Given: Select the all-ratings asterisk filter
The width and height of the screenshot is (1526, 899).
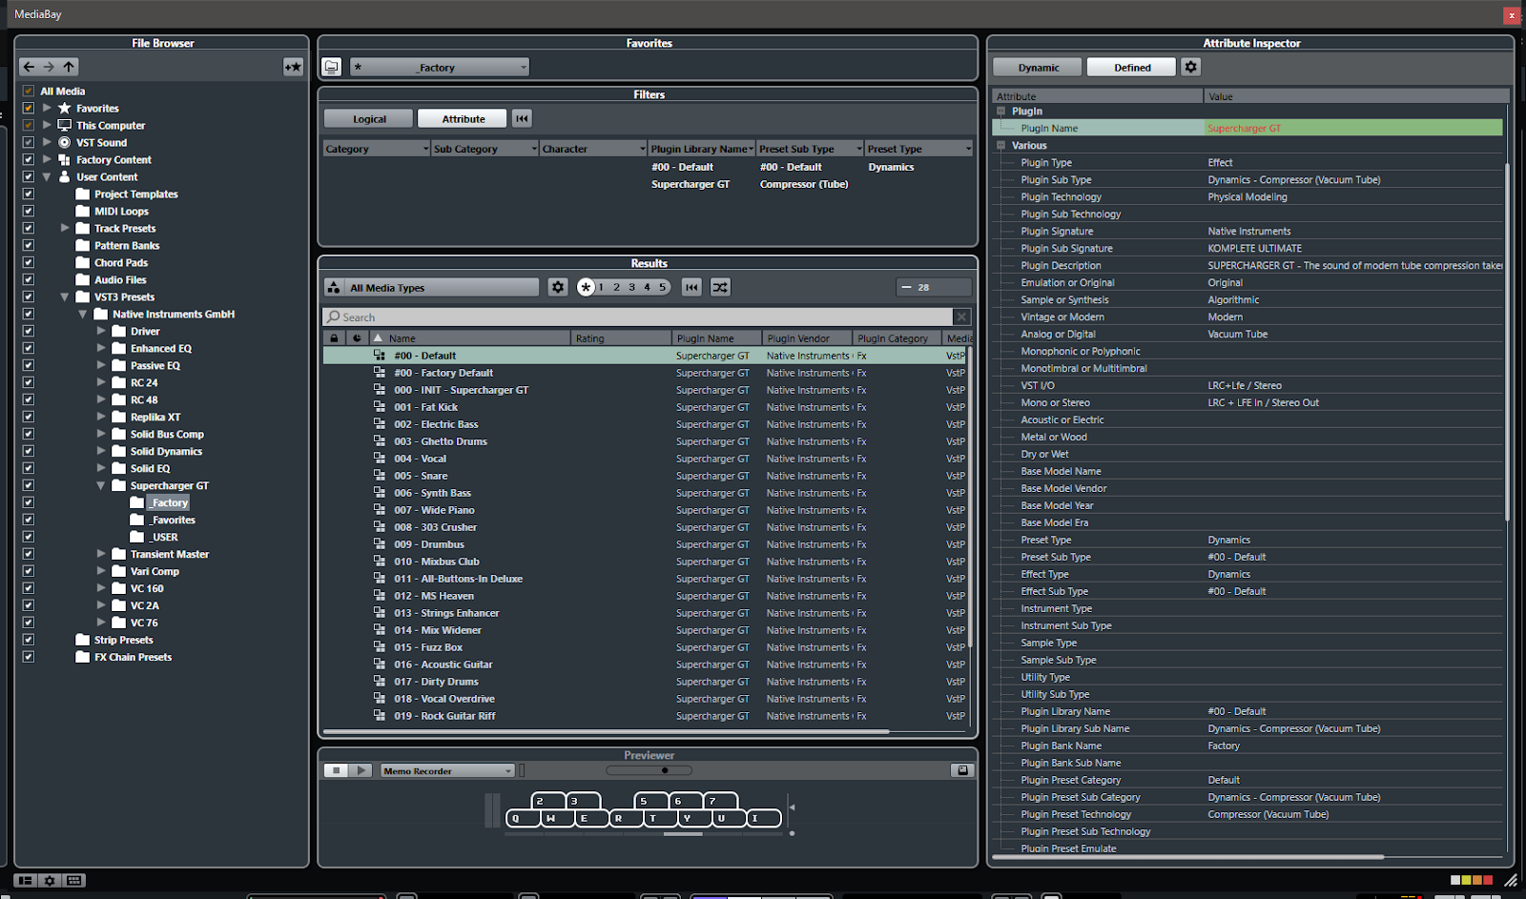Looking at the screenshot, I should point(586,287).
